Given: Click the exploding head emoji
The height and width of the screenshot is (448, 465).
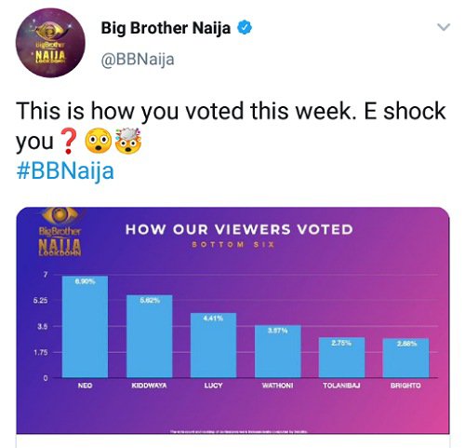Looking at the screenshot, I should 128,141.
